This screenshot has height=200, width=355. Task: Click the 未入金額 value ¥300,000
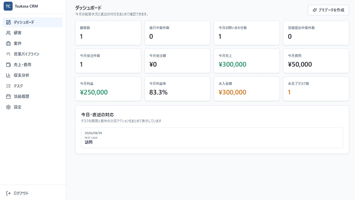(232, 92)
